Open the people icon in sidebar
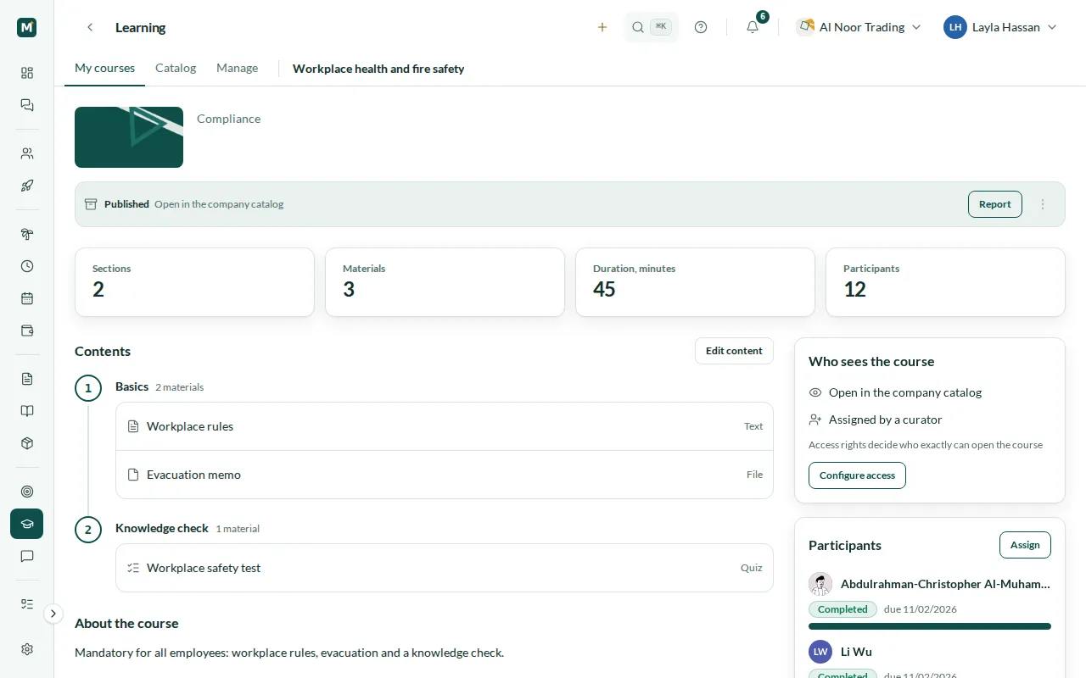 (x=27, y=153)
